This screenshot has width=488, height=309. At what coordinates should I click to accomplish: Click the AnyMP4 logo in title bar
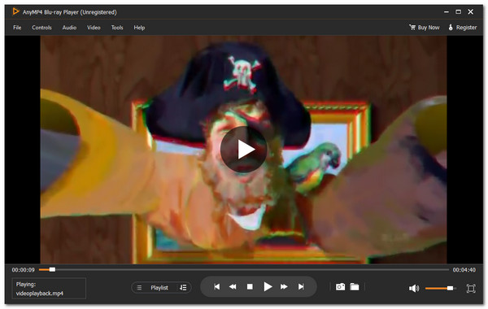[x=15, y=12]
